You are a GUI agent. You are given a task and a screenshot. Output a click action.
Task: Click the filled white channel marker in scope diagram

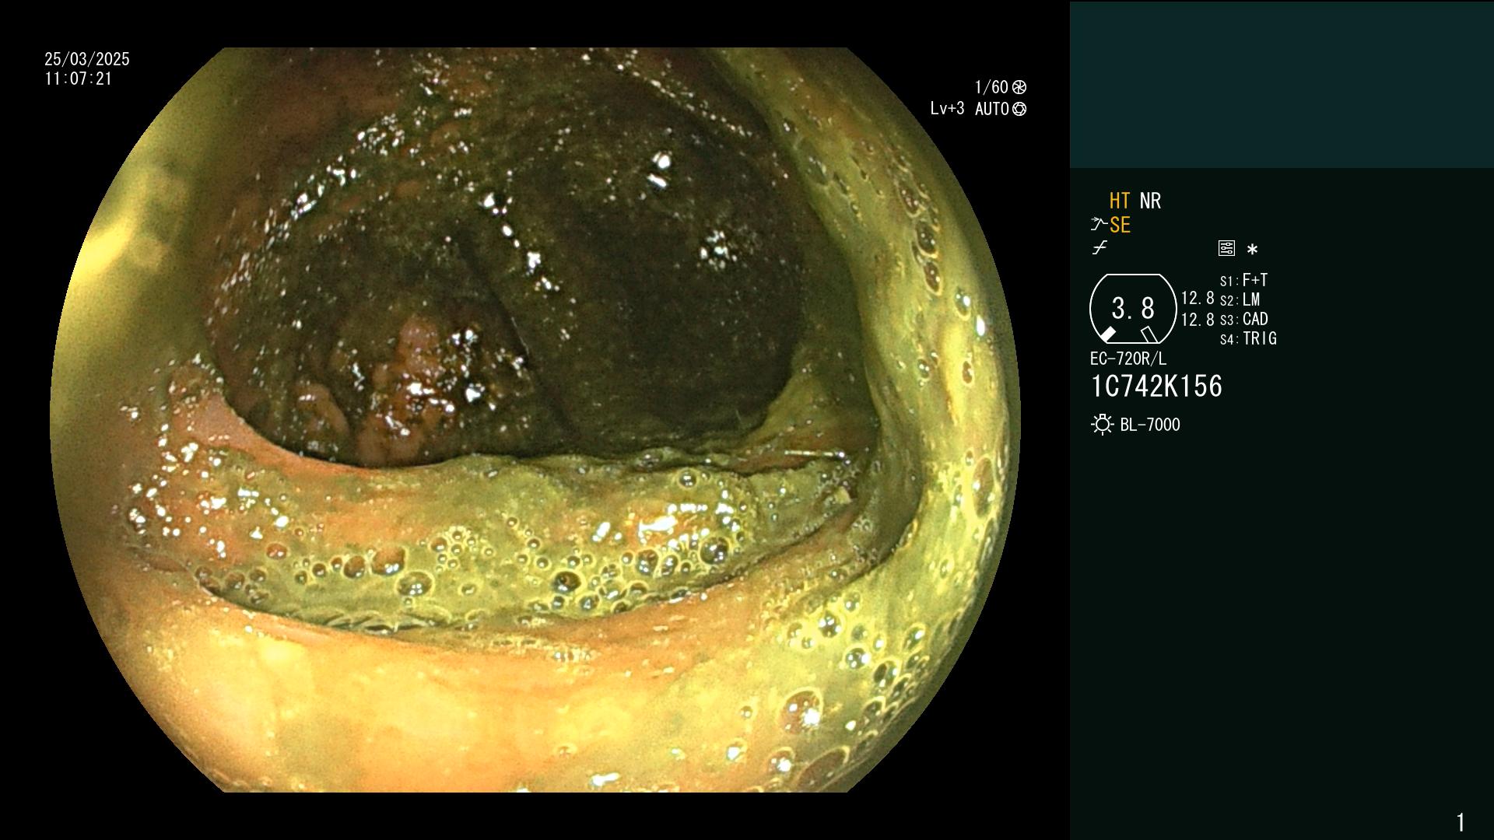point(1106,335)
